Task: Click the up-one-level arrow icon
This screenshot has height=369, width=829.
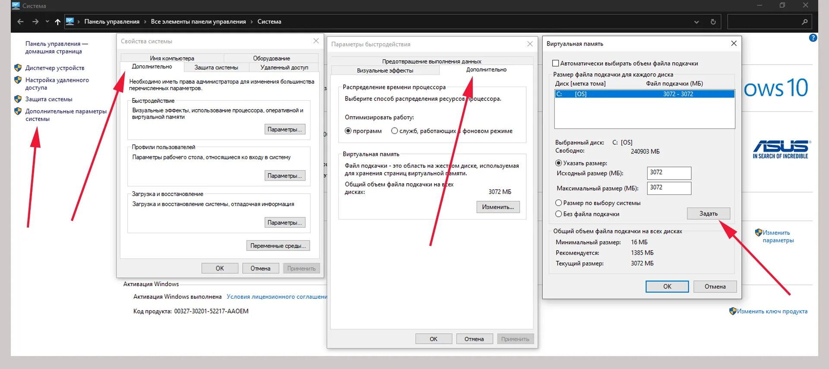Action: pyautogui.click(x=57, y=22)
